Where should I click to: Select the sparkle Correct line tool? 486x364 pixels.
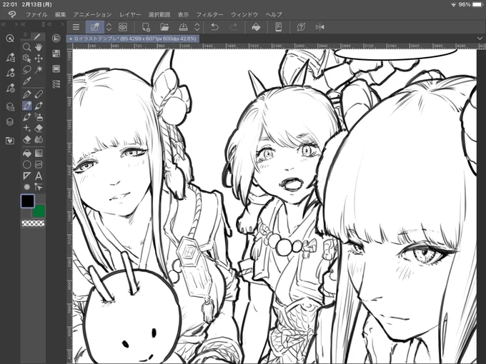[x=27, y=128]
